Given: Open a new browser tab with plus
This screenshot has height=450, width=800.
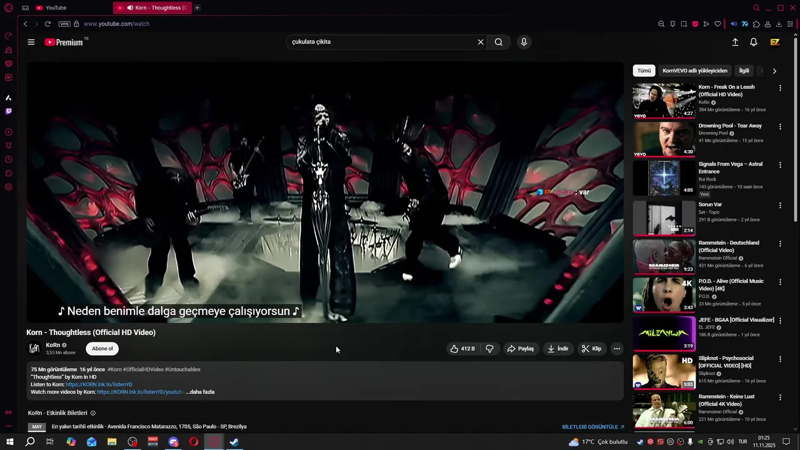Looking at the screenshot, I should [x=197, y=7].
